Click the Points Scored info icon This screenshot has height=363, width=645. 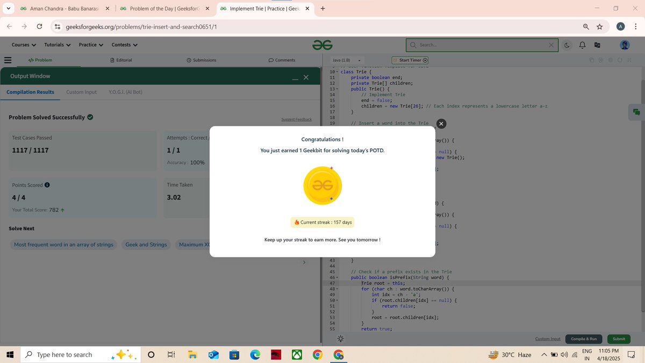coord(47,185)
